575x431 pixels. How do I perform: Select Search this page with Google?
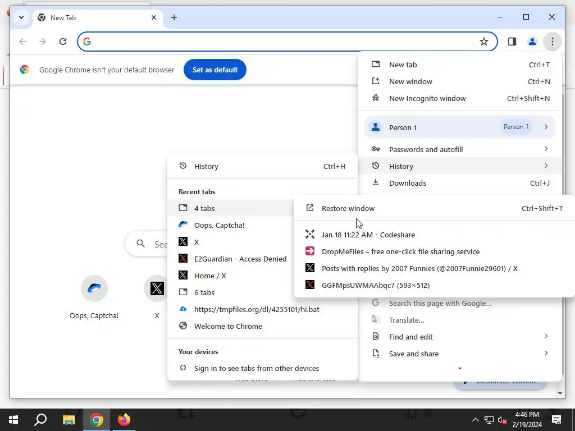pos(460,303)
